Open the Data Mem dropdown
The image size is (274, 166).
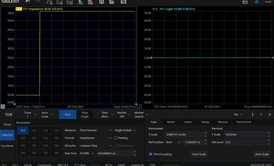pos(107,114)
